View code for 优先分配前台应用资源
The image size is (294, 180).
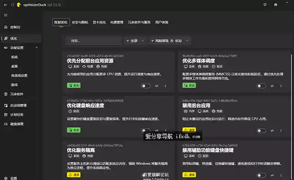(x=157, y=86)
